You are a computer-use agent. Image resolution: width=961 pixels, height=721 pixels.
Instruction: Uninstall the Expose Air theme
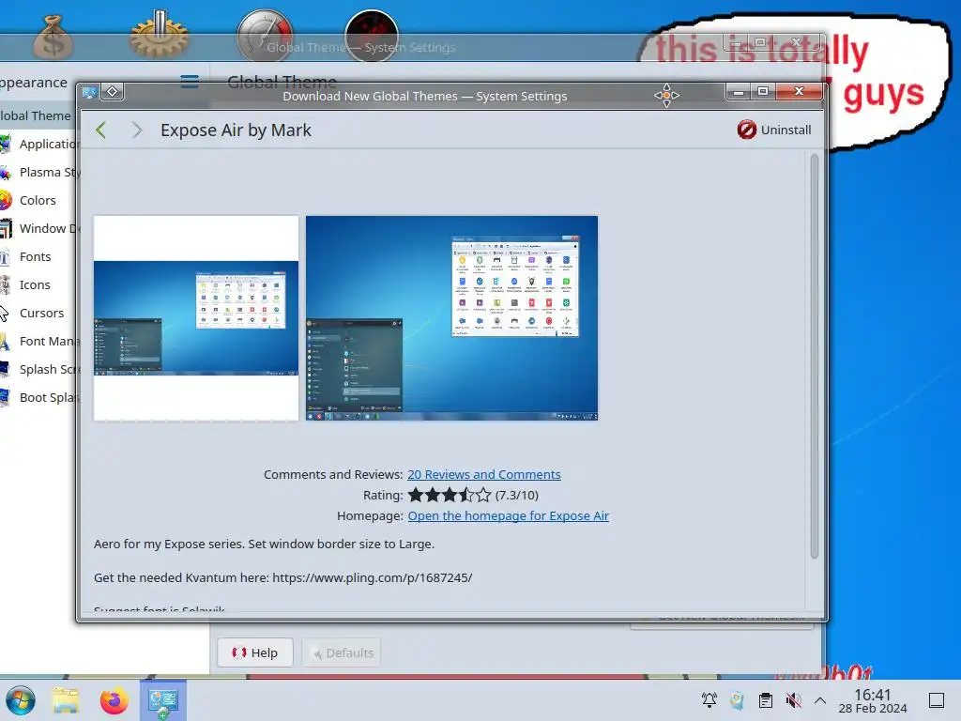(774, 130)
